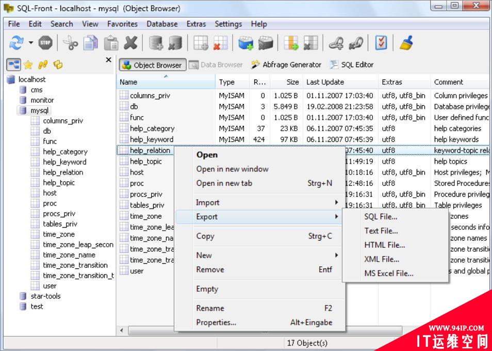The image size is (492, 351).
Task: Click the Cut scissors icon
Action: point(70,43)
